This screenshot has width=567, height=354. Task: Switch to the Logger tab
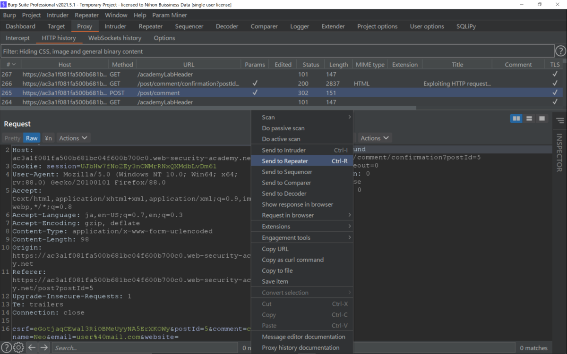pyautogui.click(x=300, y=26)
